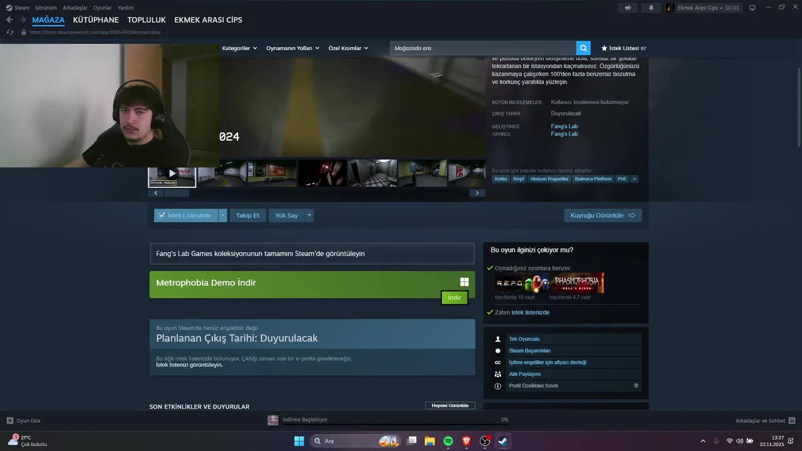The width and height of the screenshot is (802, 451).
Task: Click the Steam taskbar icon
Action: click(x=503, y=441)
